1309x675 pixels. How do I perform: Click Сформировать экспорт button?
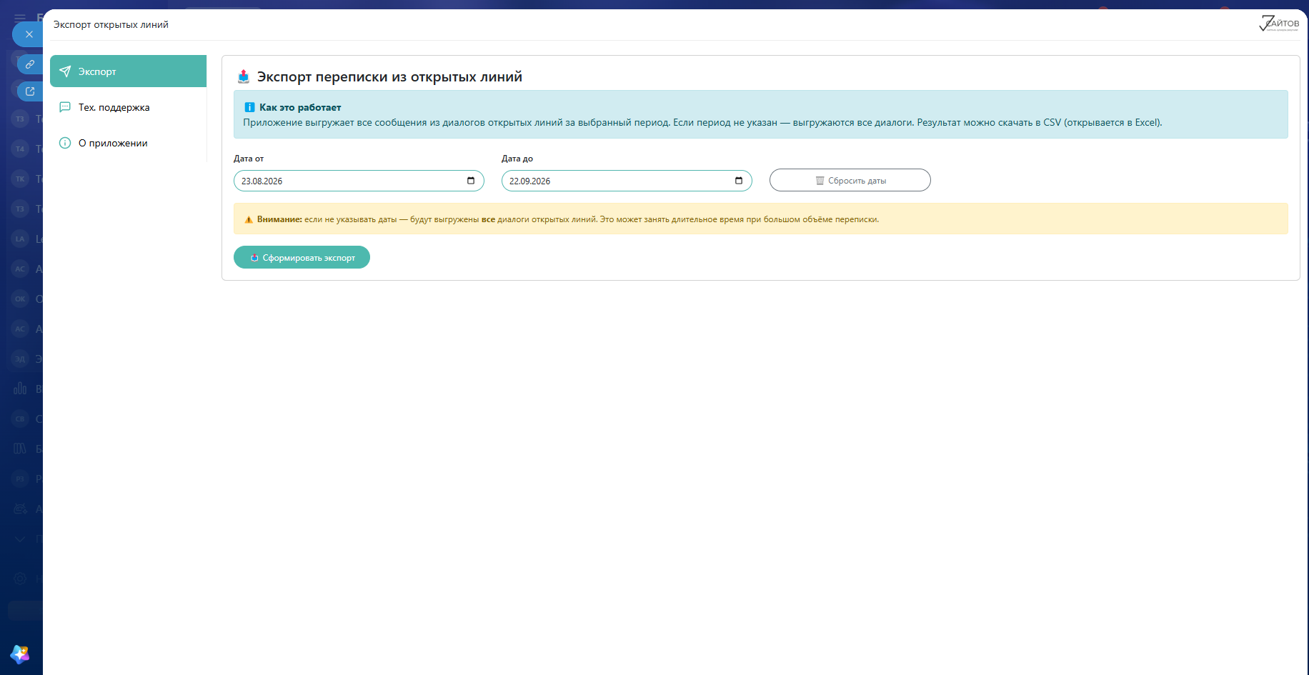(302, 257)
